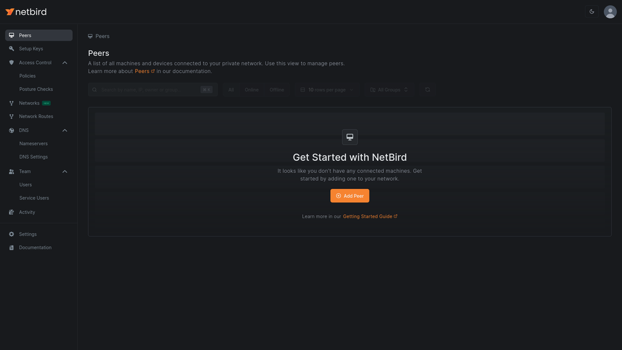Click the search keyboard shortcut badge
The height and width of the screenshot is (350, 622).
coord(207,90)
